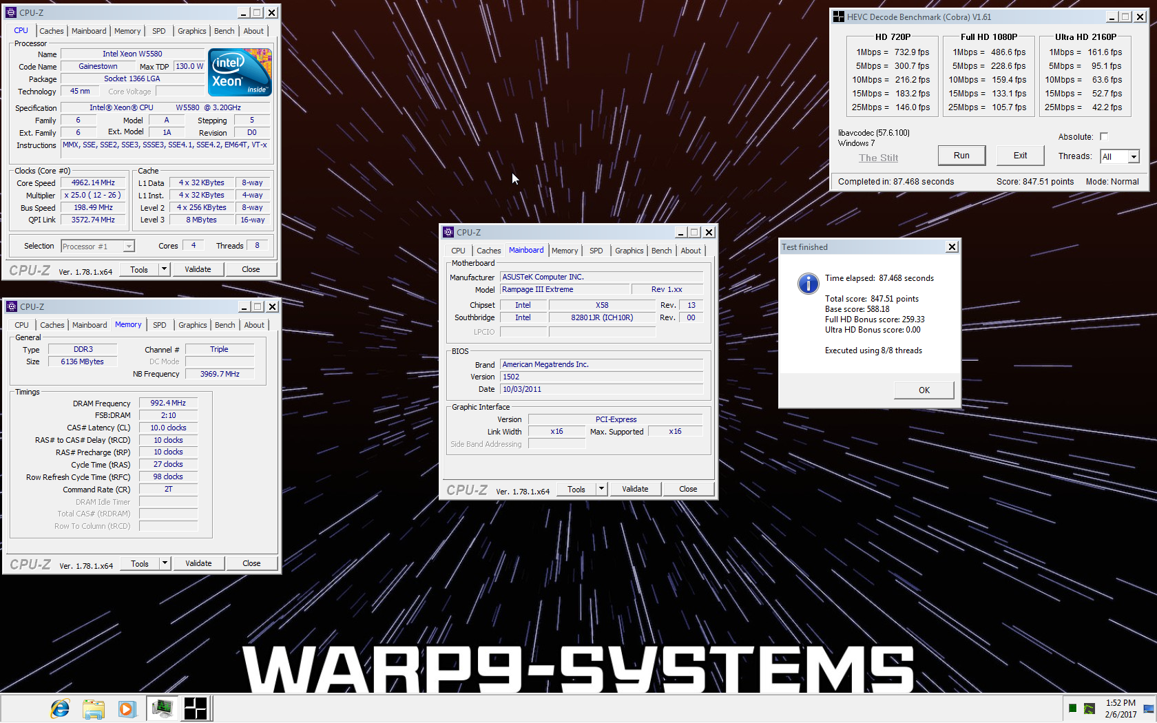Image resolution: width=1157 pixels, height=723 pixels.
Task: Click Ultra HD 25Mbps 42.2 fps result
Action: [x=1083, y=107]
